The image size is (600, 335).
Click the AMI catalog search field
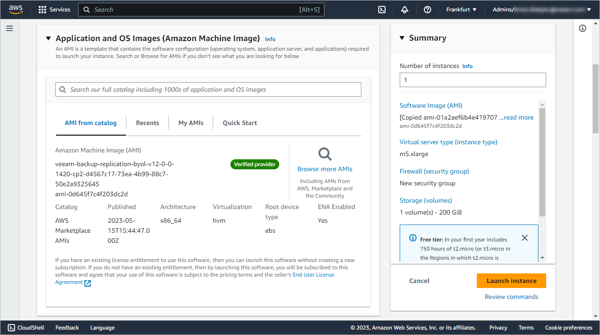pos(208,89)
